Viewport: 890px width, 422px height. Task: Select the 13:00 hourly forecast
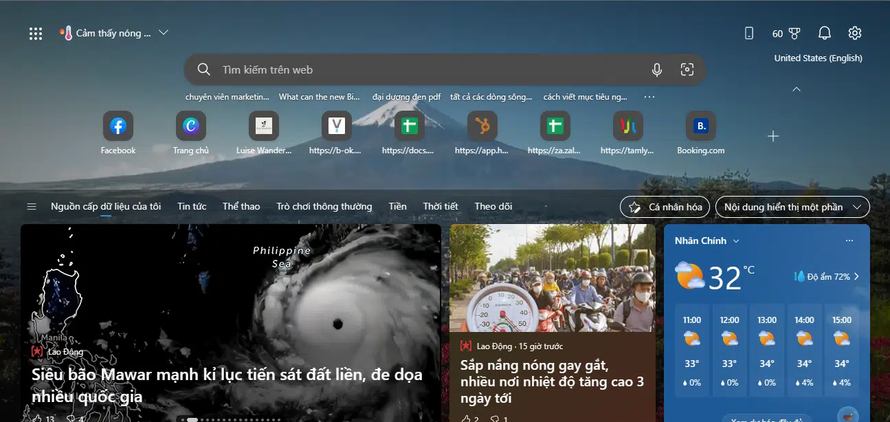tap(767, 350)
